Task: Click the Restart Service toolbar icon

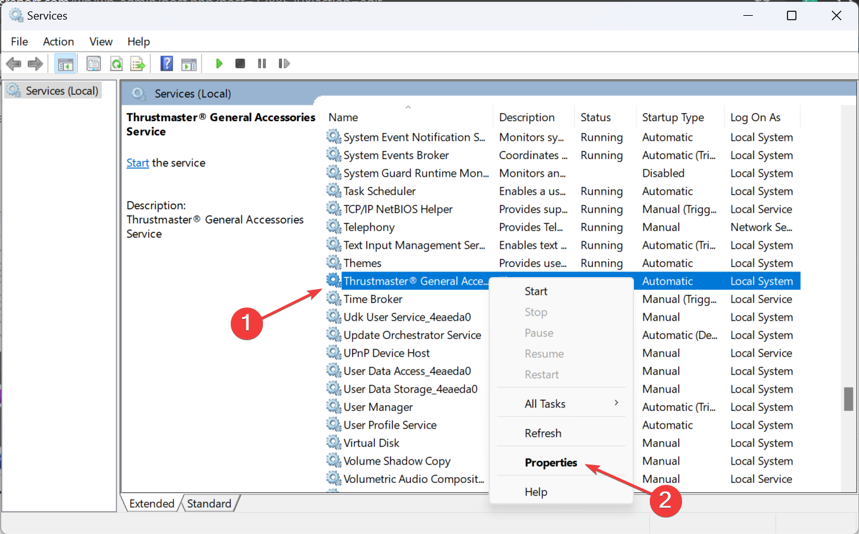Action: click(x=284, y=64)
